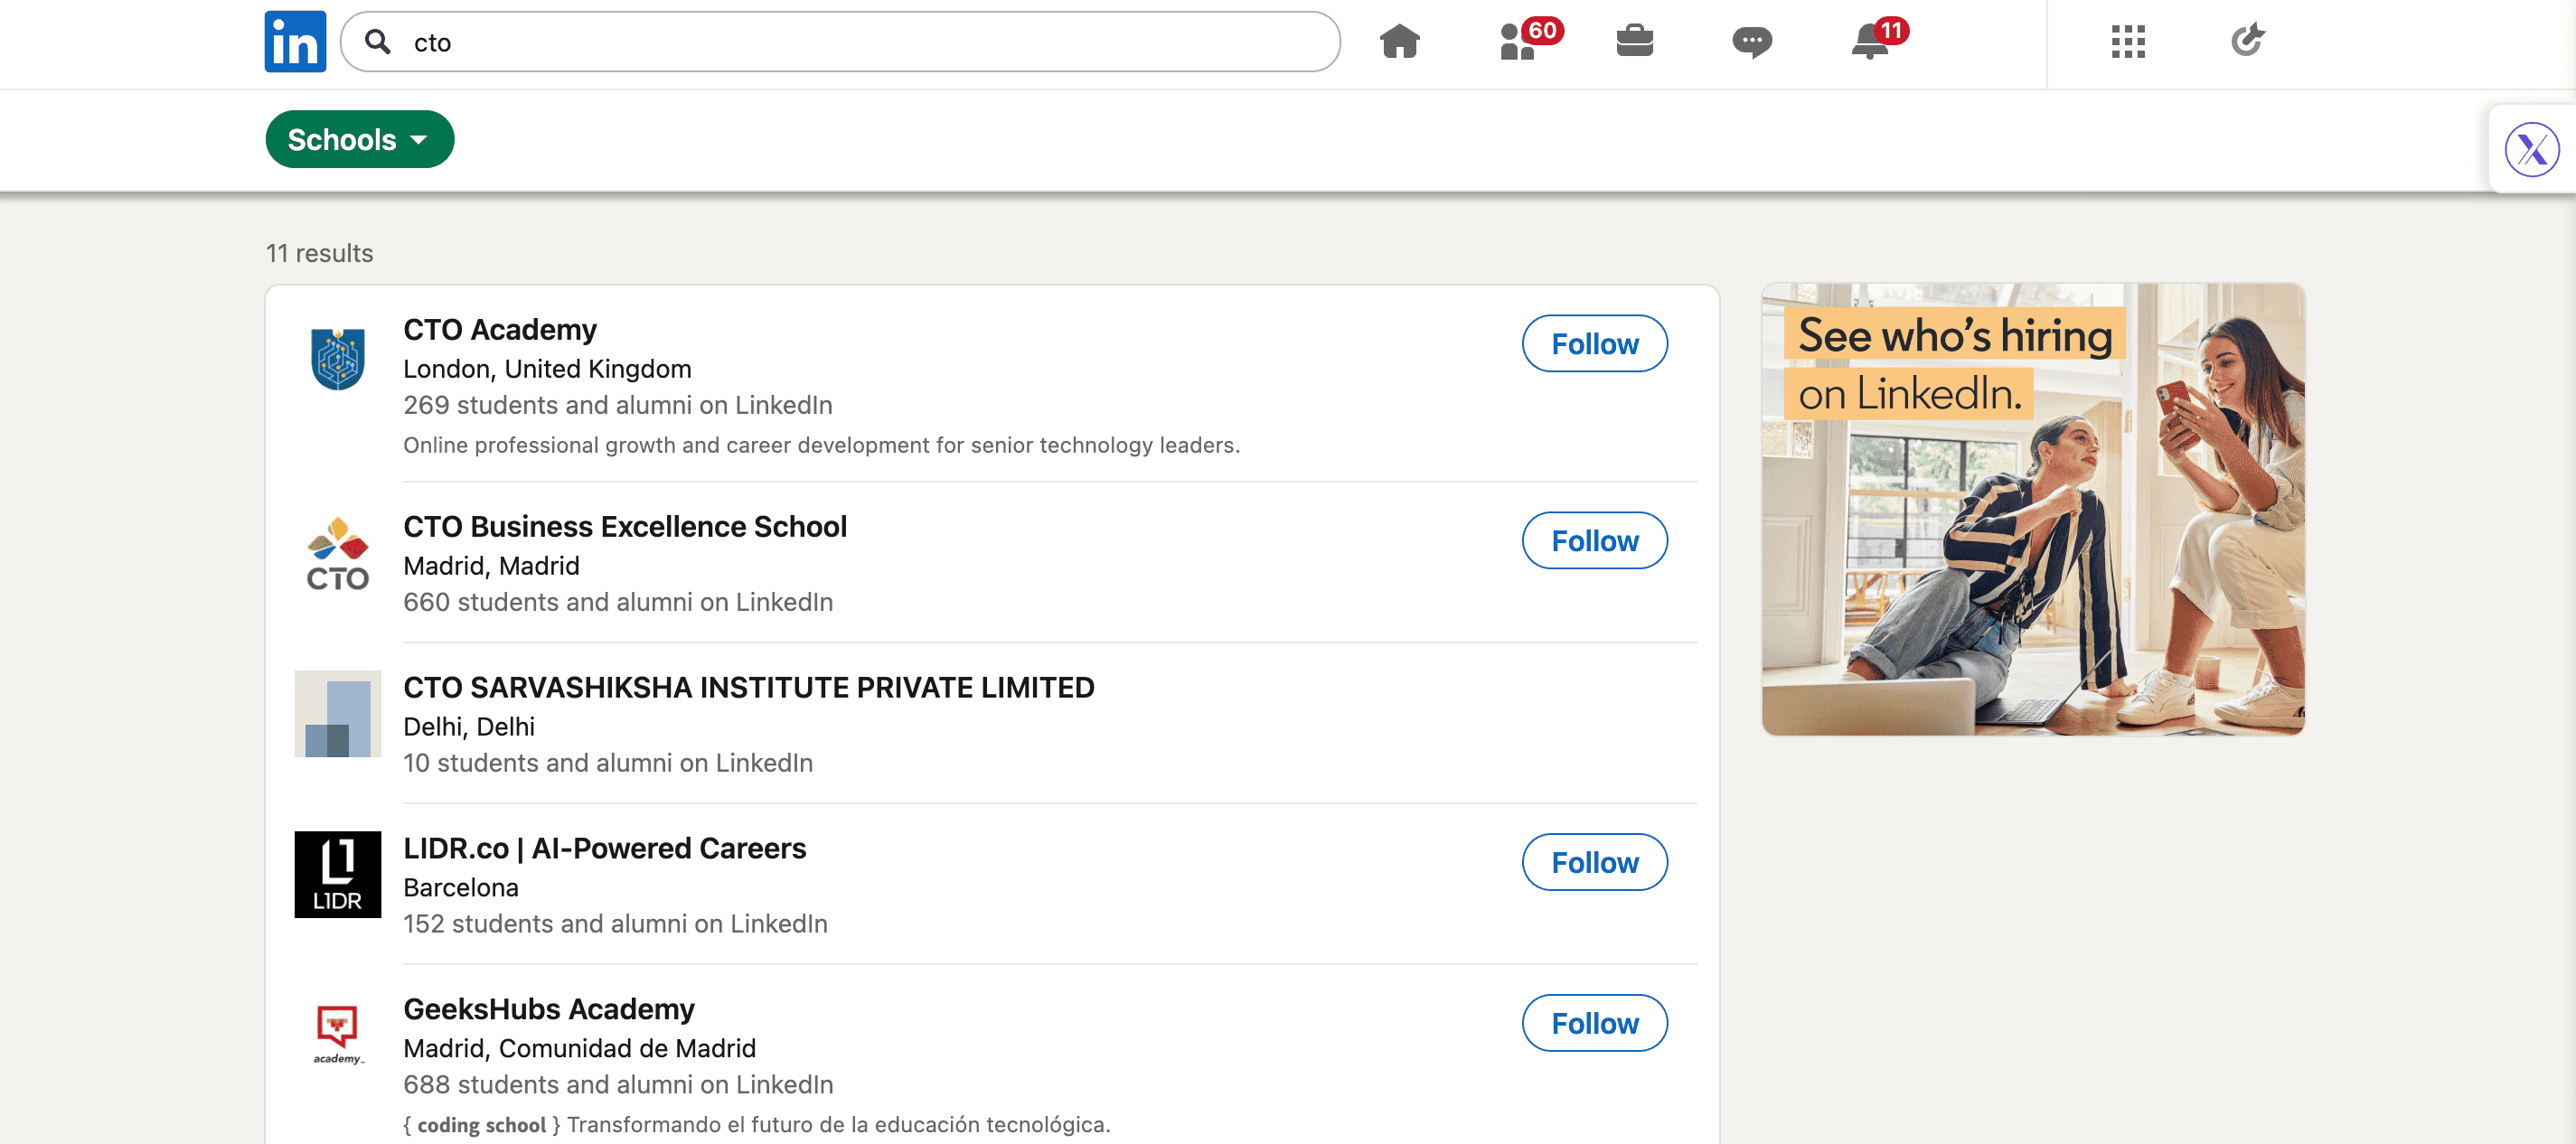Click the CTO Business Excellence School logo
This screenshot has height=1144, width=2576.
click(x=338, y=555)
